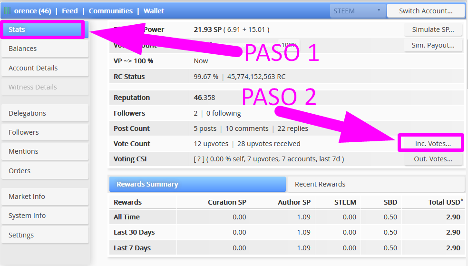Viewport: 468px width, 266px height.
Task: Open Witness Details in the sidebar
Action: [x=45, y=87]
